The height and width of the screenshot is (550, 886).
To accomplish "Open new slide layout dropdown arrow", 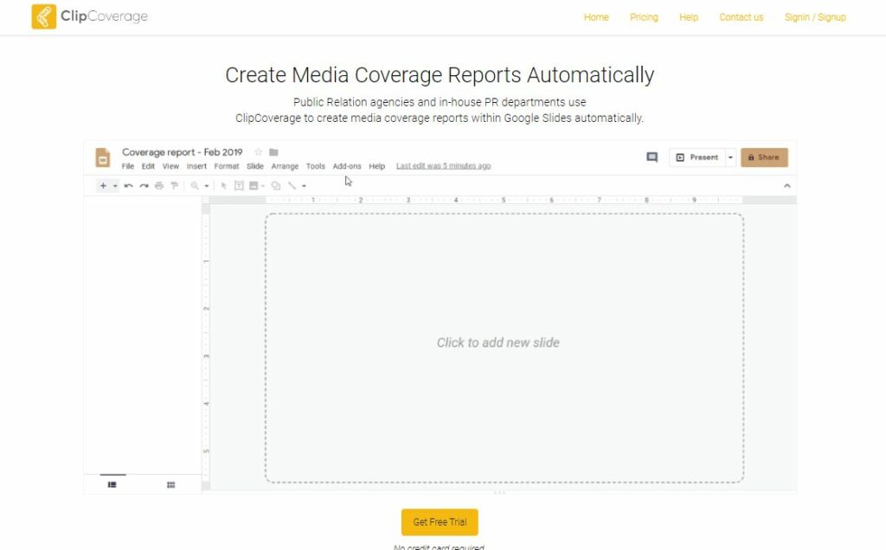I will [115, 186].
